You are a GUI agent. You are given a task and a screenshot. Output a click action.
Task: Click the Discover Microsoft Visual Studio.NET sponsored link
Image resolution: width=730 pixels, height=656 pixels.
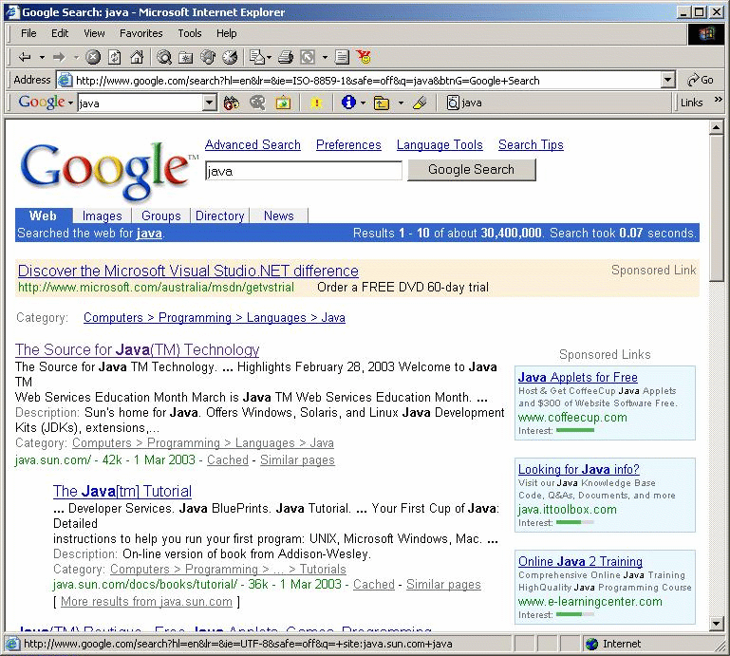point(188,271)
